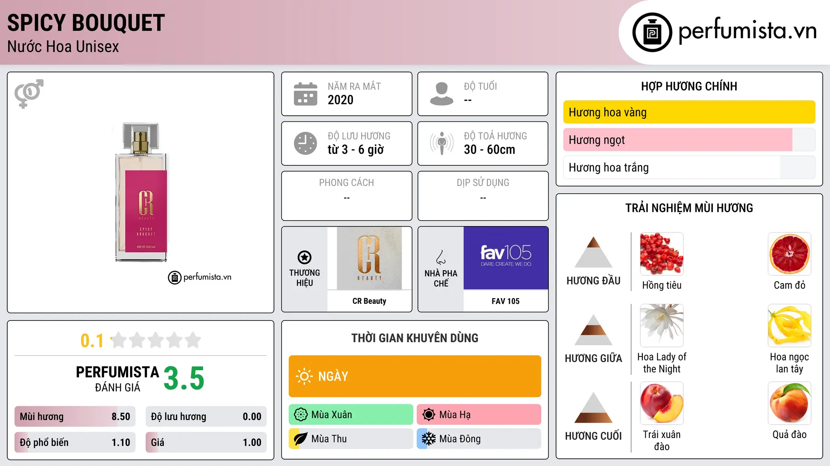This screenshot has height=466, width=830.
Task: Open the Hoa Lady of the Night image
Action: [x=662, y=326]
